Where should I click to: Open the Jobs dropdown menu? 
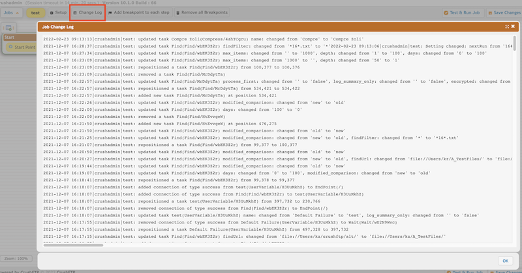[x=11, y=12]
